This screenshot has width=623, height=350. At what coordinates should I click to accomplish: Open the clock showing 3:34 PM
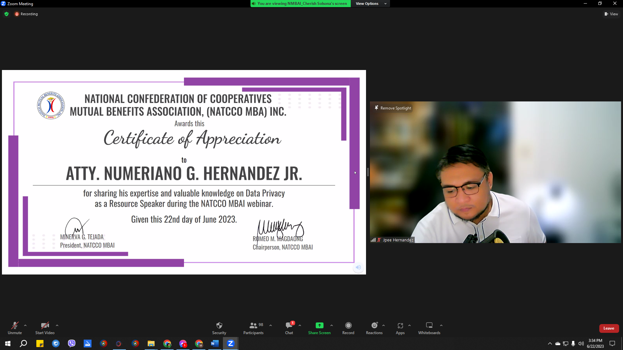[x=595, y=344]
